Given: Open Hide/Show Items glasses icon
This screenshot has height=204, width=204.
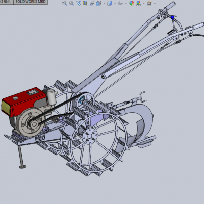Looking at the screenshot, I should point(120,3).
